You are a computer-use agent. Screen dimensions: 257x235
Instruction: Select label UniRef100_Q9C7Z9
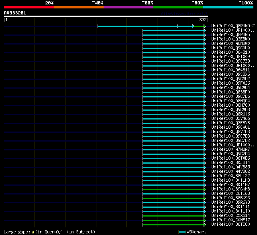(x=230, y=61)
